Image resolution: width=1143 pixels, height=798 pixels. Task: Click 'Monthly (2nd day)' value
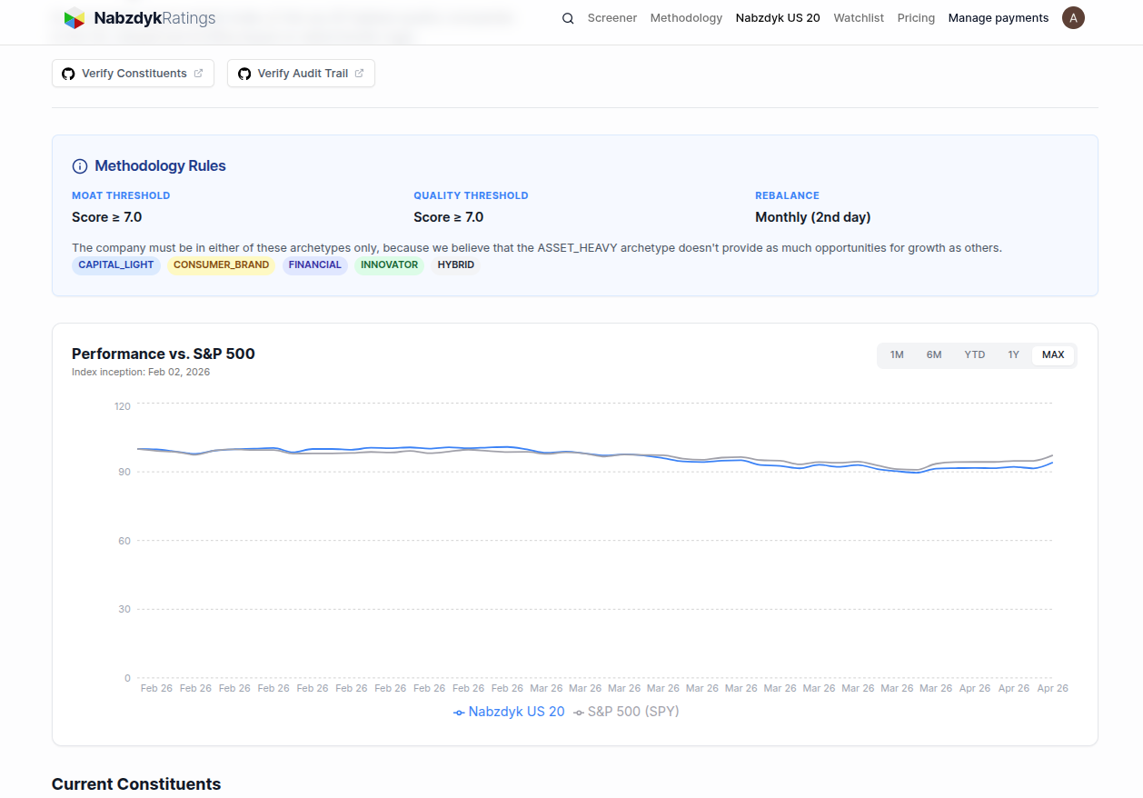pos(812,217)
